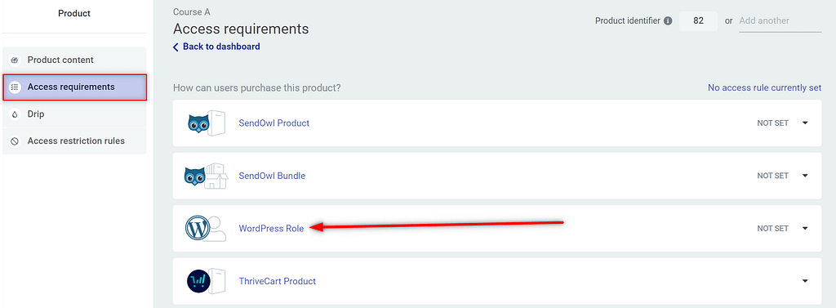Image resolution: width=836 pixels, height=308 pixels.
Task: Click the Drip droplet icon
Action: point(15,114)
